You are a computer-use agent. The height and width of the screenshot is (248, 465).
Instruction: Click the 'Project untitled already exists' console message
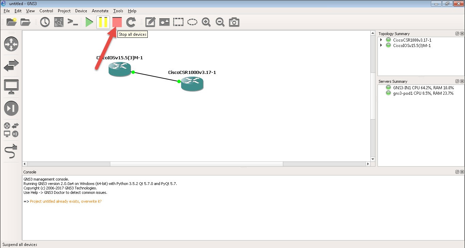pyautogui.click(x=66, y=201)
